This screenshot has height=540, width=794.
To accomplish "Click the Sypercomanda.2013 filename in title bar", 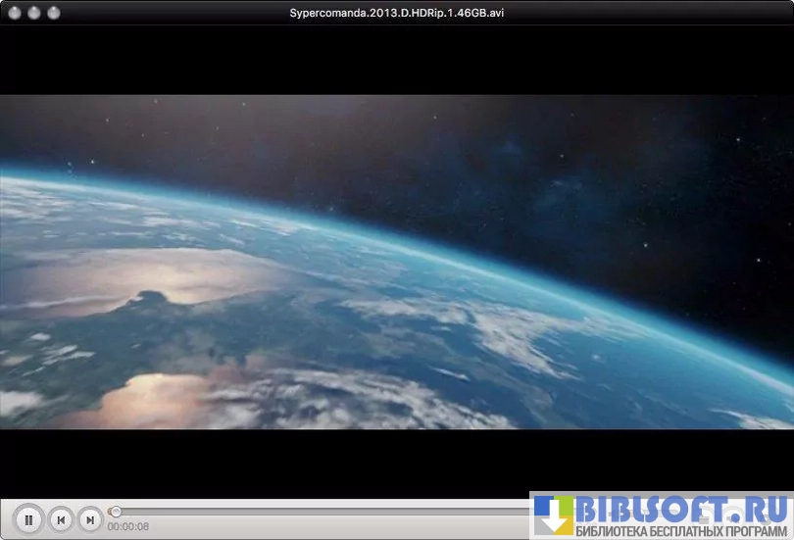I will pyautogui.click(x=397, y=13).
